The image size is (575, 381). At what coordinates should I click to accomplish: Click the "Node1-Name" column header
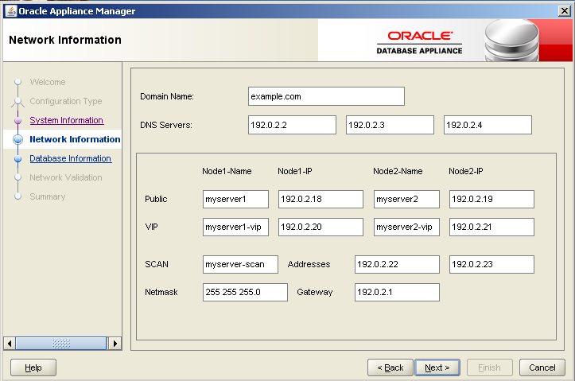[x=227, y=171]
